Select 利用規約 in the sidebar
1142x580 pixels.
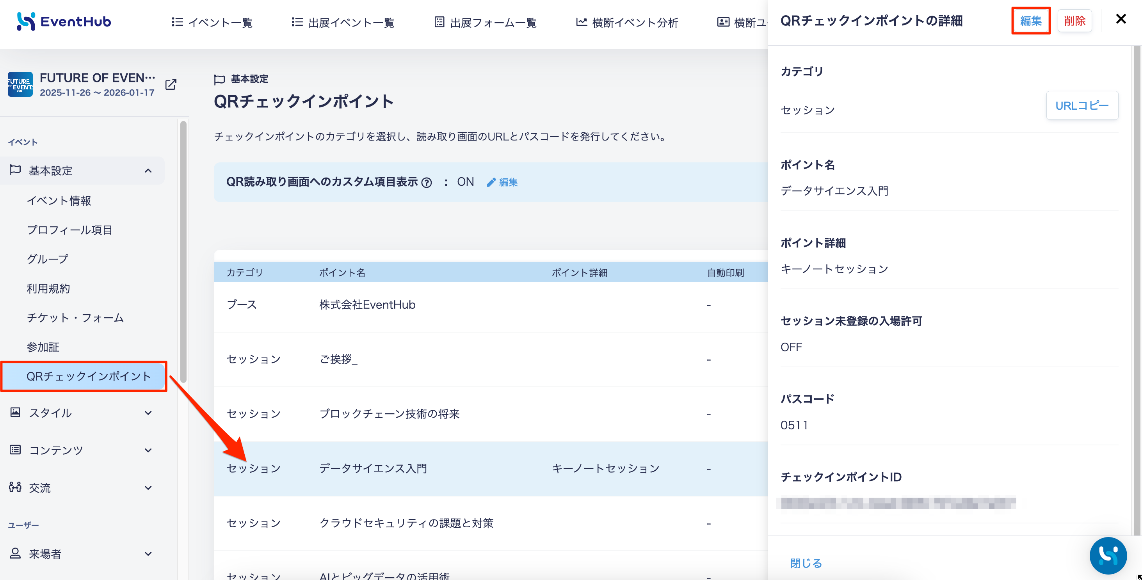[48, 289]
